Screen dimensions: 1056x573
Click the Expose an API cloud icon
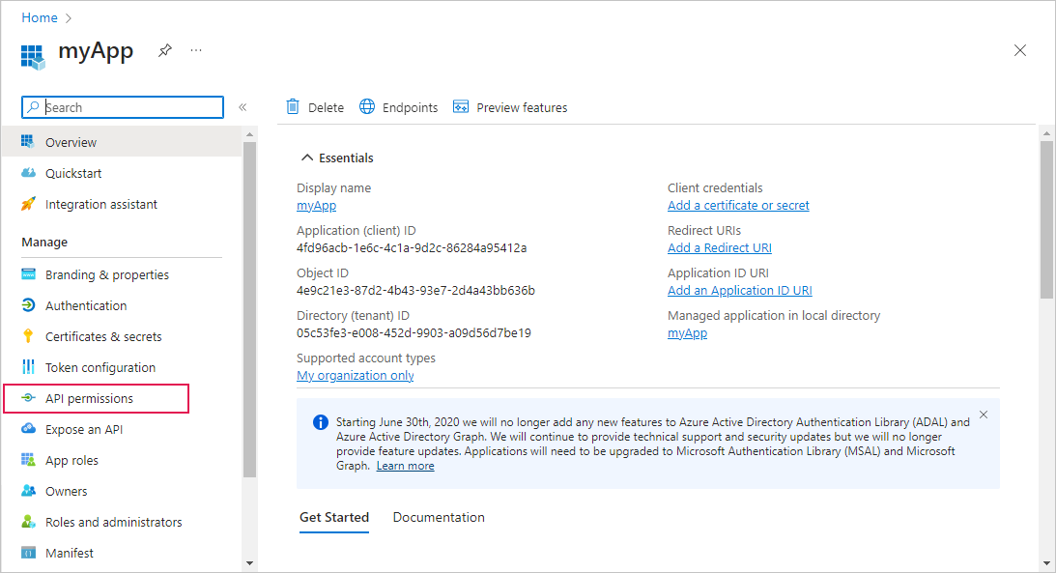coord(28,428)
